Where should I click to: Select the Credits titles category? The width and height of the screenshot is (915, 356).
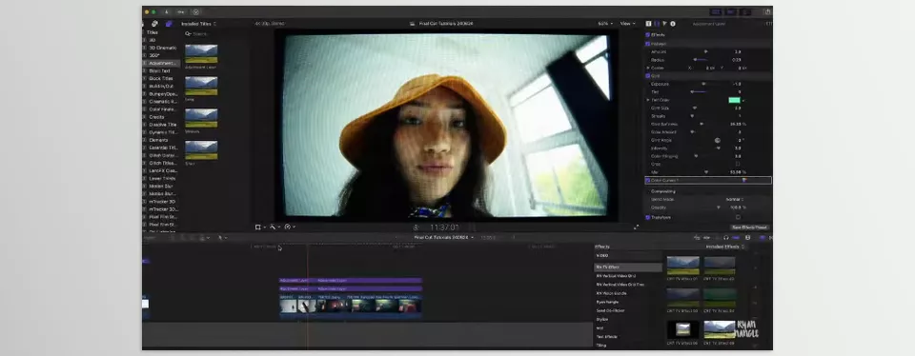coord(156,117)
